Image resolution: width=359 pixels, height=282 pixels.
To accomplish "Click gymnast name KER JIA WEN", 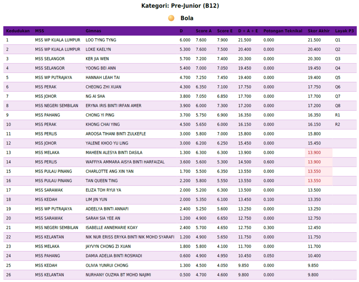I will pyautogui.click(x=97, y=59).
